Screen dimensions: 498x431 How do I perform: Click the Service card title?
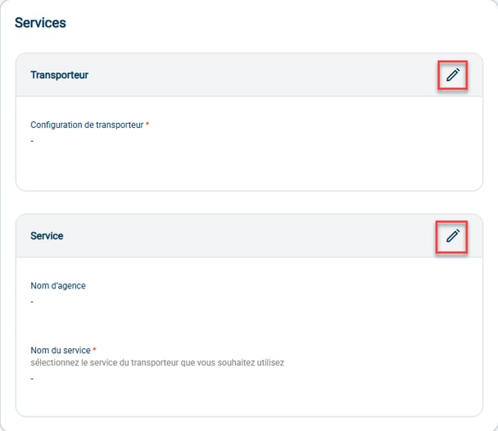[47, 236]
